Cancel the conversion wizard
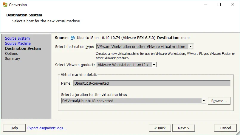The height and width of the screenshot is (135, 240). [x=225, y=128]
